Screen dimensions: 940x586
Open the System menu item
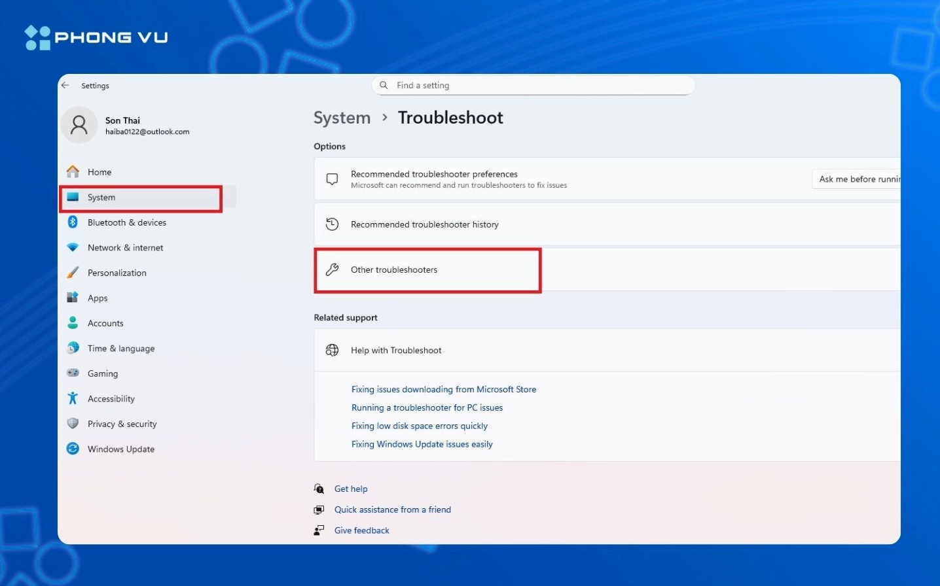[x=148, y=197]
